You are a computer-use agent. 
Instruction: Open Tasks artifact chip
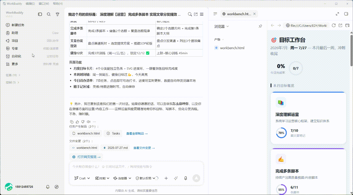[113, 133]
